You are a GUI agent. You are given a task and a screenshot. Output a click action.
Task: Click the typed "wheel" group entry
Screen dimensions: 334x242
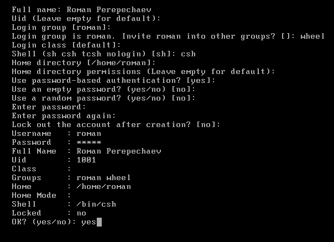tap(312, 36)
